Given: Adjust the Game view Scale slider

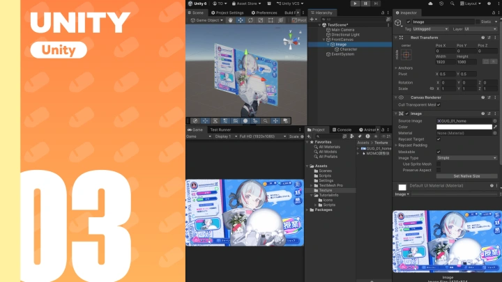Looking at the screenshot, I should coord(302,136).
